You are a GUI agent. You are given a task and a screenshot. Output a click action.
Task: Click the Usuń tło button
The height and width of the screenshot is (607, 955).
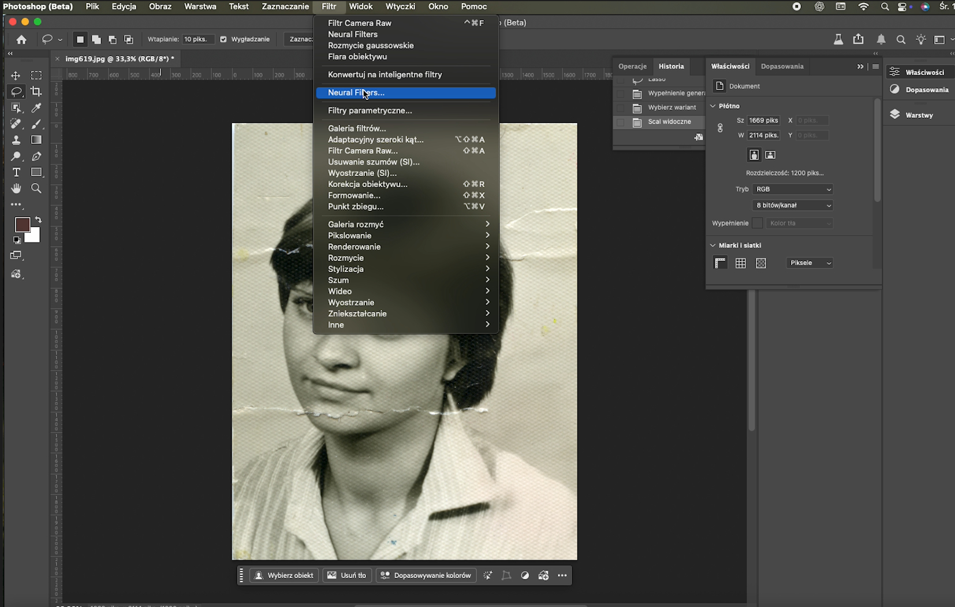(347, 575)
